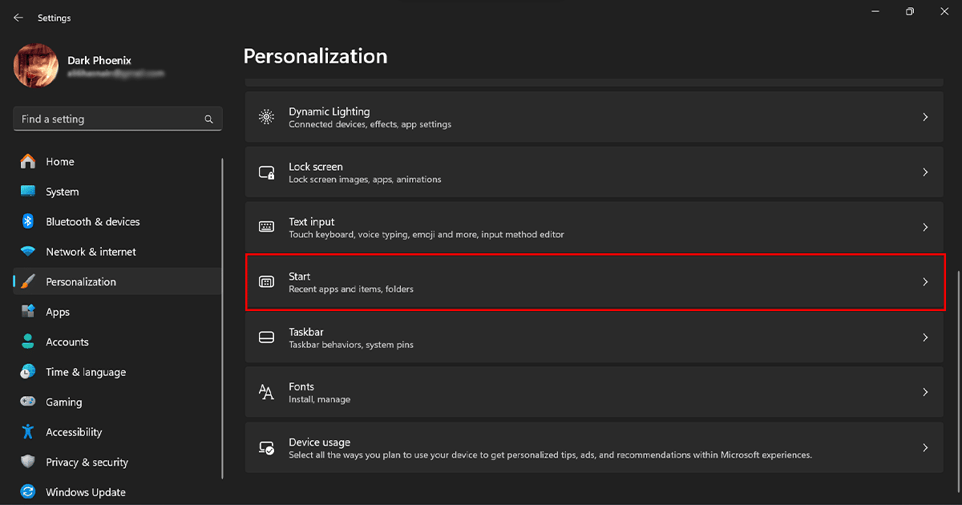Expand the Device usage chevron
The width and height of the screenshot is (962, 505).
(925, 448)
